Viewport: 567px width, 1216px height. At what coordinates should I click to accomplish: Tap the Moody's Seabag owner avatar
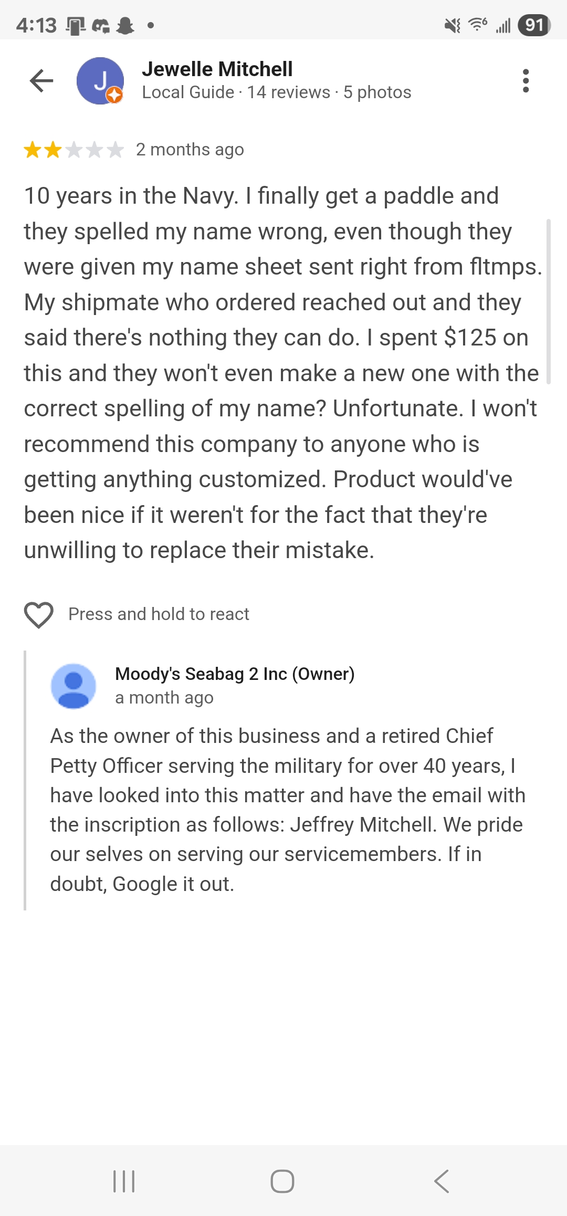coord(73,686)
